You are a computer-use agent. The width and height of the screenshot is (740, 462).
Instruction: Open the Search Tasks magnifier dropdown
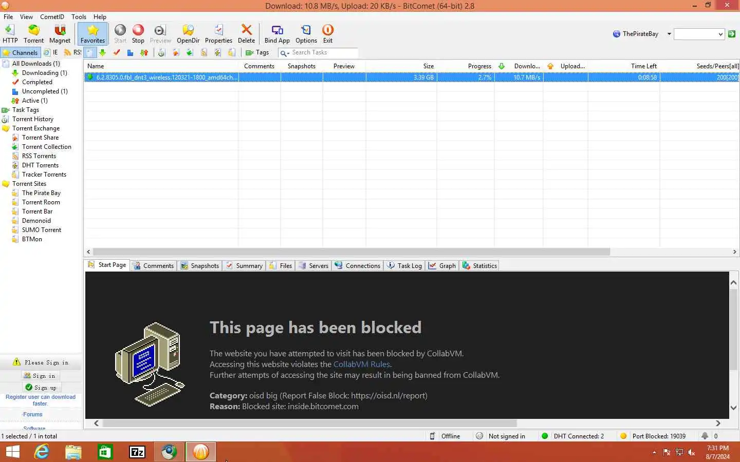click(285, 53)
